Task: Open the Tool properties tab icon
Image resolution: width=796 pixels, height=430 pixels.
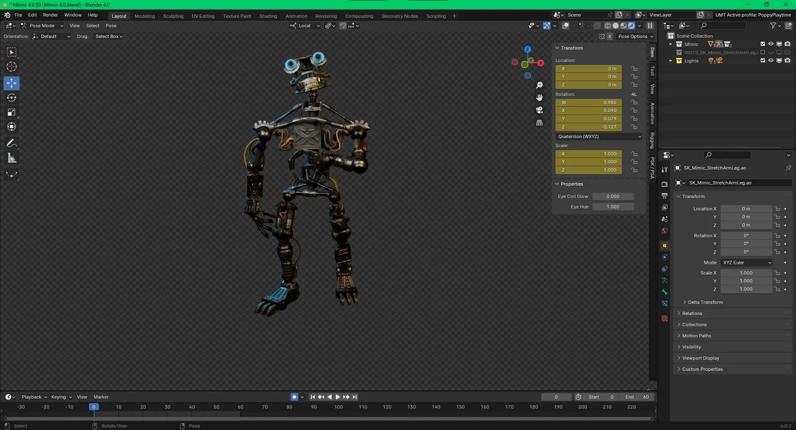Action: [x=665, y=169]
